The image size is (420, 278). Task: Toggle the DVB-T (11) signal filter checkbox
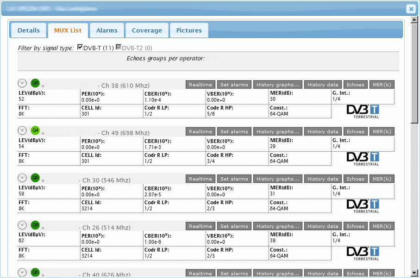pyautogui.click(x=80, y=47)
